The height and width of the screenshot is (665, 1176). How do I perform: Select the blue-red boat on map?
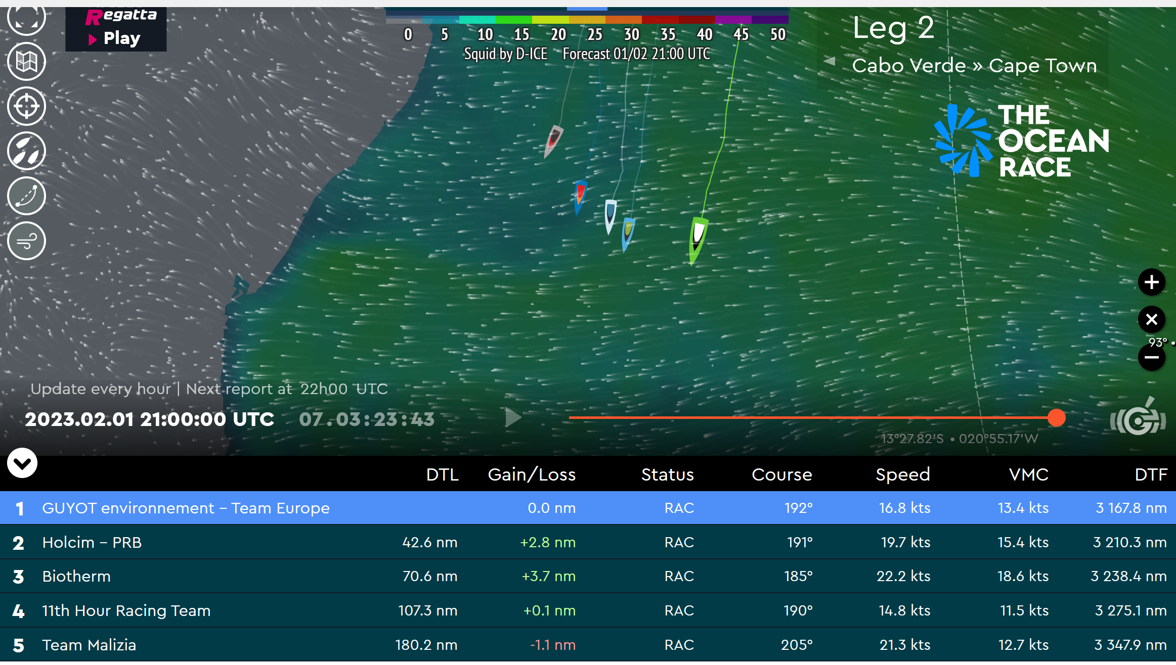tap(580, 197)
